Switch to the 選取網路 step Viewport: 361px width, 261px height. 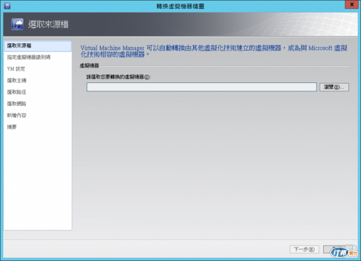(17, 103)
